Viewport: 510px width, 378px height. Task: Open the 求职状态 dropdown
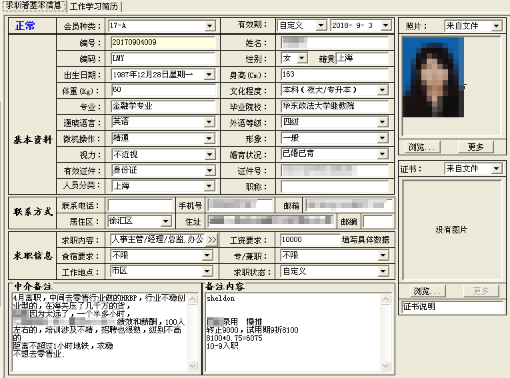click(x=383, y=271)
